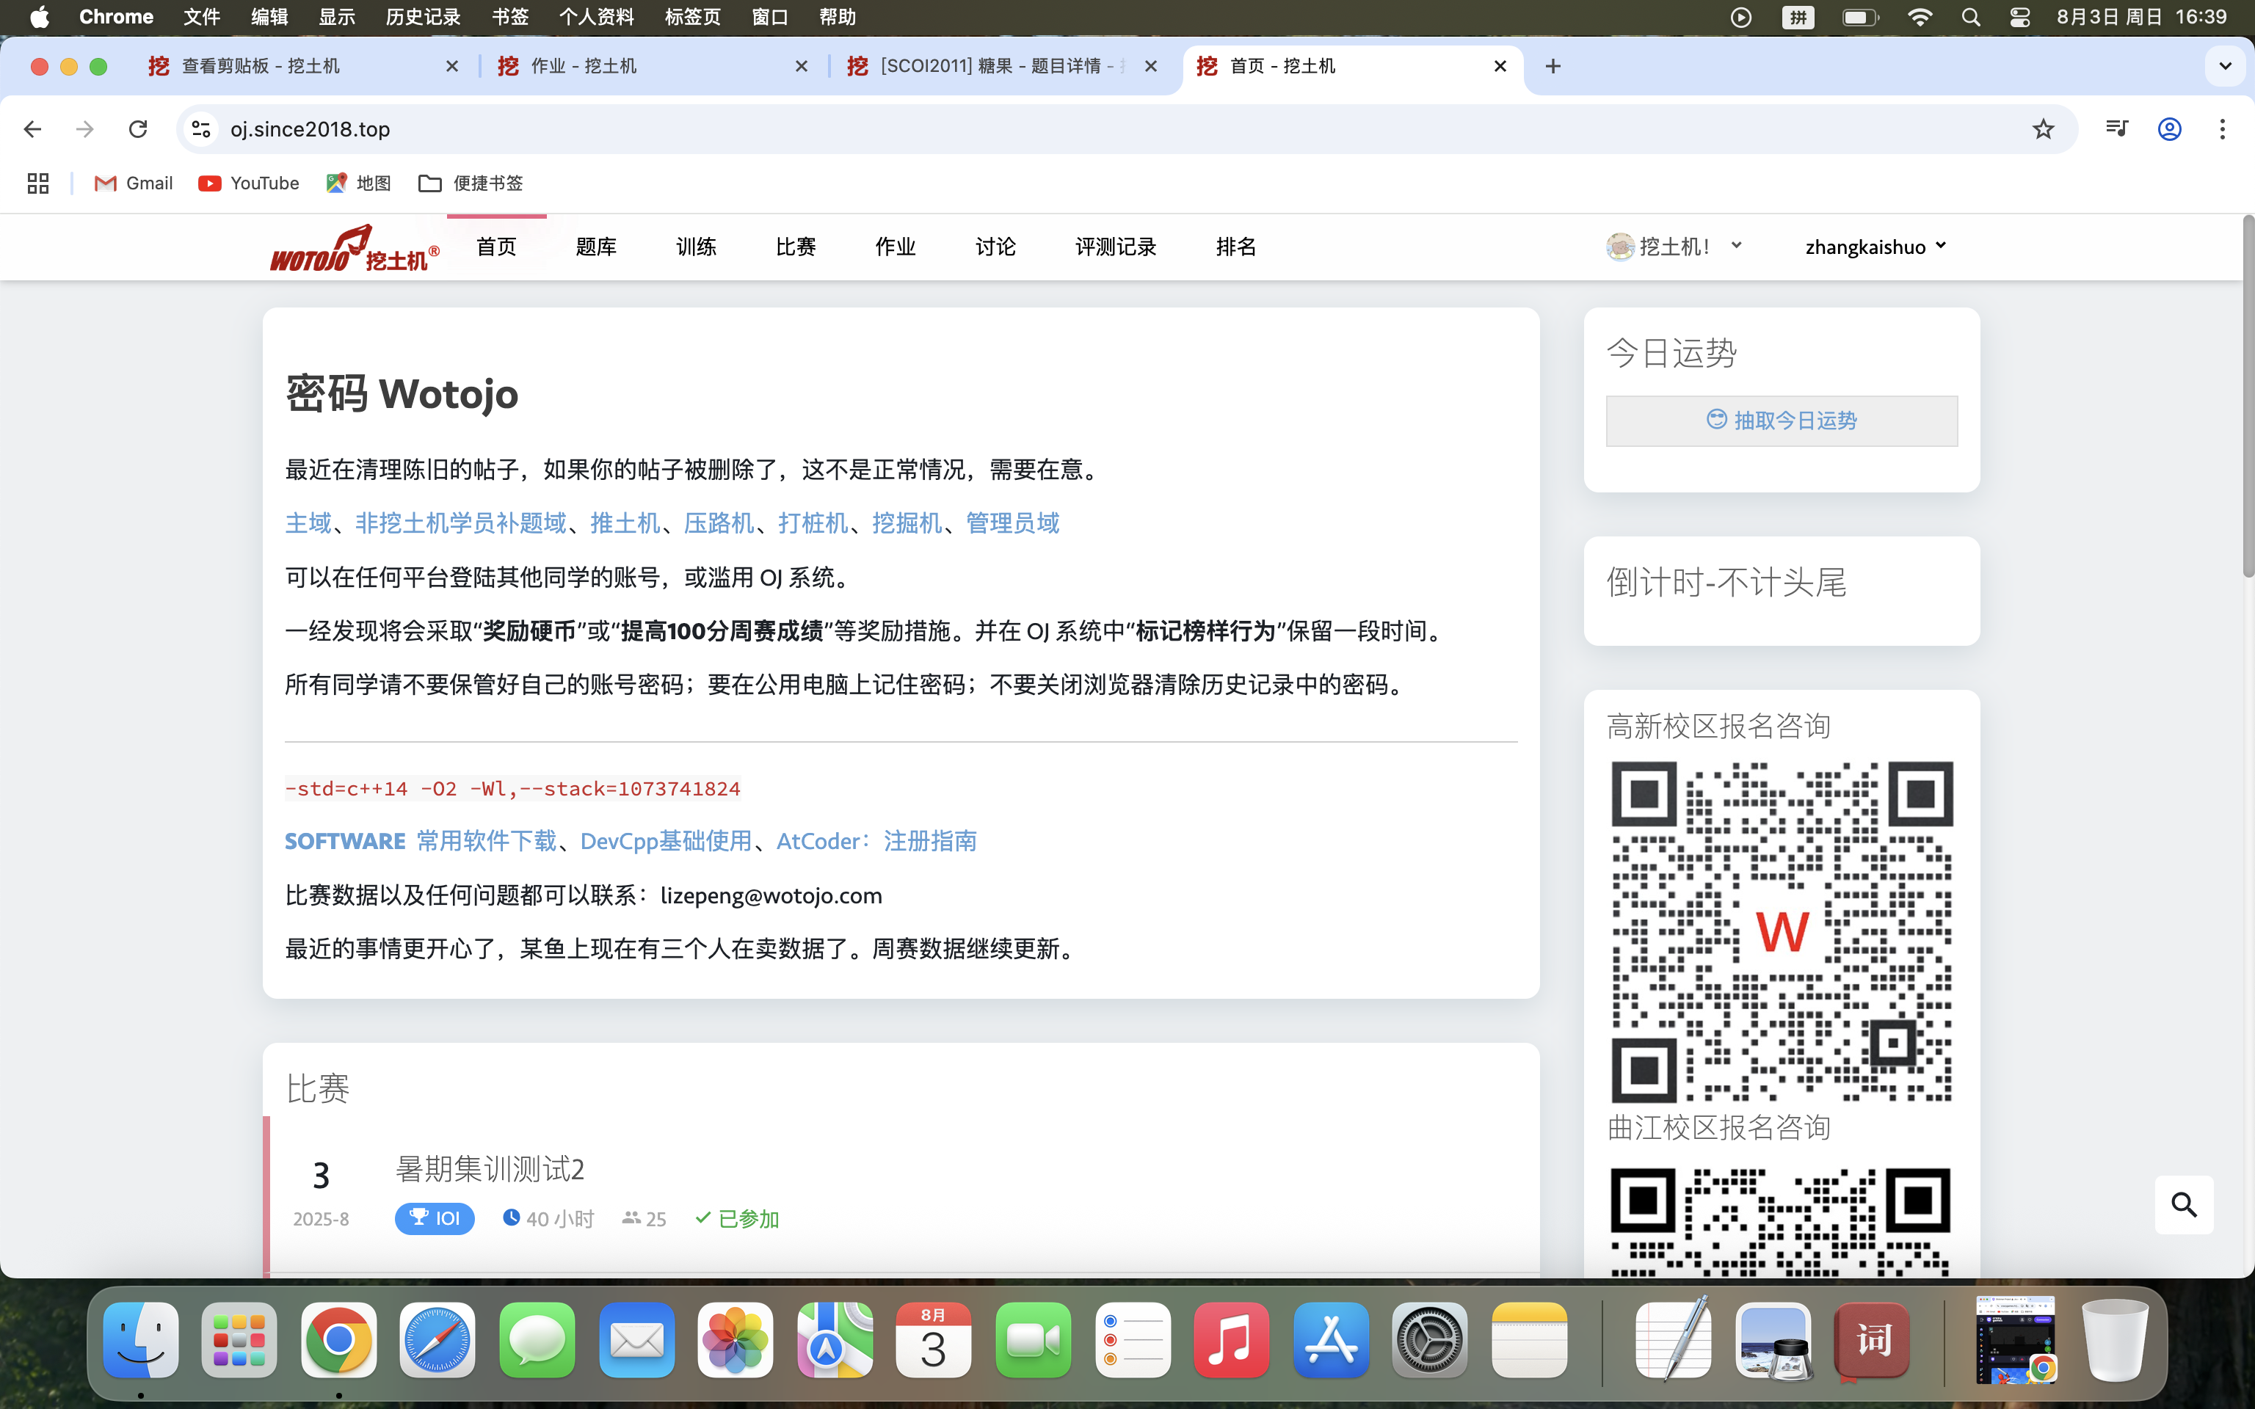Follow the 压路机 link

(x=719, y=523)
